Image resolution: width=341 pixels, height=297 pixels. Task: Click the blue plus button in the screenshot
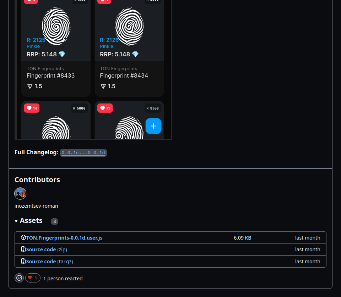pyautogui.click(x=153, y=126)
